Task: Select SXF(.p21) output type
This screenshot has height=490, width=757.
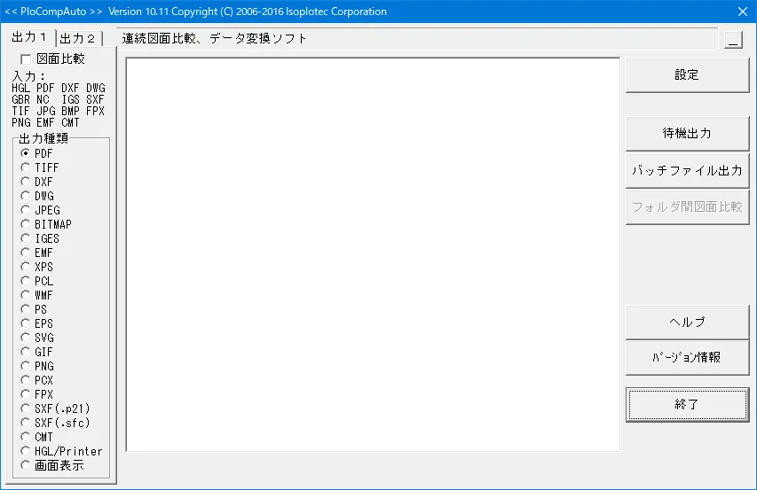Action: tap(56, 408)
